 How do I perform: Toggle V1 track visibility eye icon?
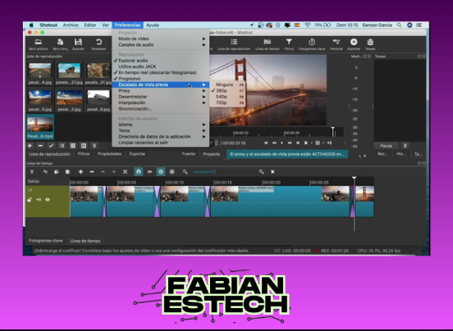click(48, 200)
